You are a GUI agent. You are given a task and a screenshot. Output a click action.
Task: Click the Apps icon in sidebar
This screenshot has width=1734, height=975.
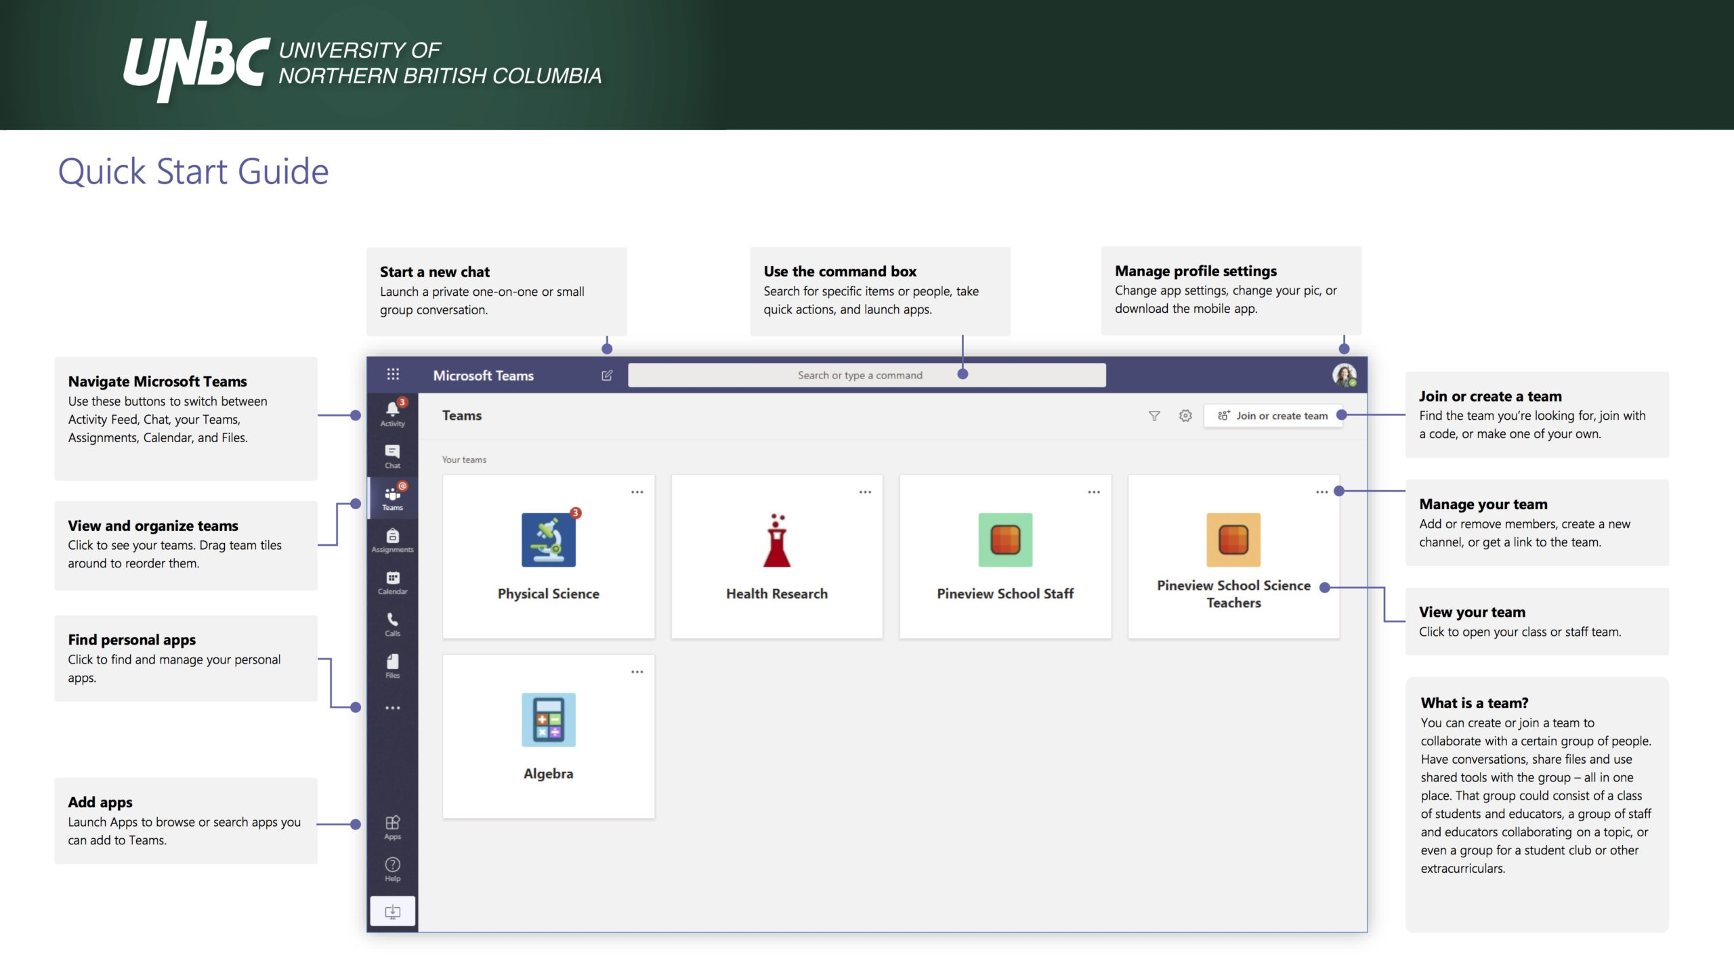(391, 824)
